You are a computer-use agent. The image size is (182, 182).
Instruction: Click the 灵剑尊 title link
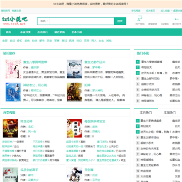pos(89,170)
